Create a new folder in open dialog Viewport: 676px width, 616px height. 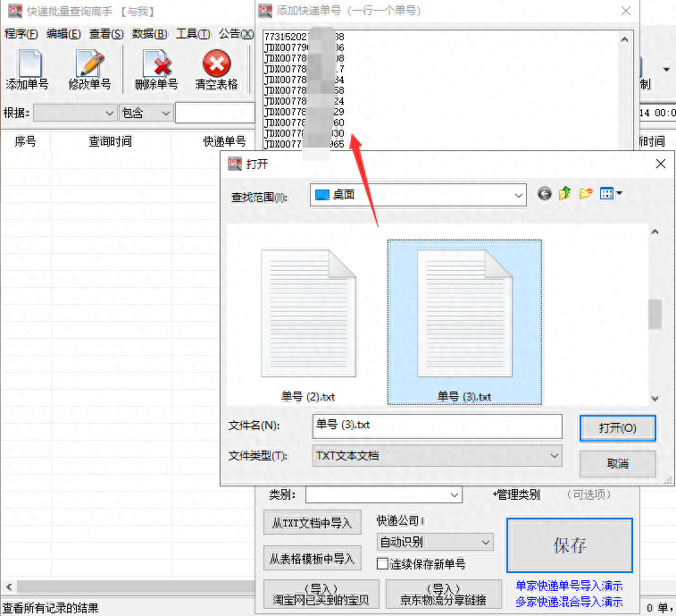click(586, 194)
